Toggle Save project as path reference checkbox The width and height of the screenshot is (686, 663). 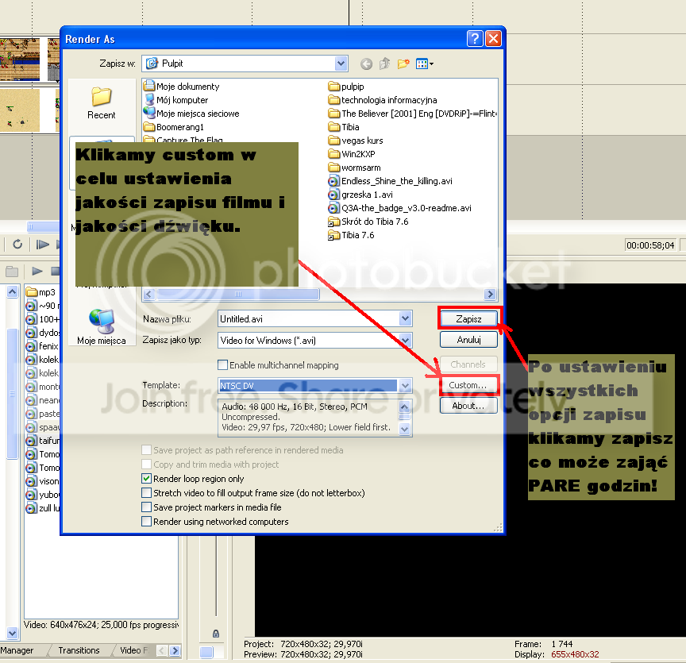coord(147,450)
